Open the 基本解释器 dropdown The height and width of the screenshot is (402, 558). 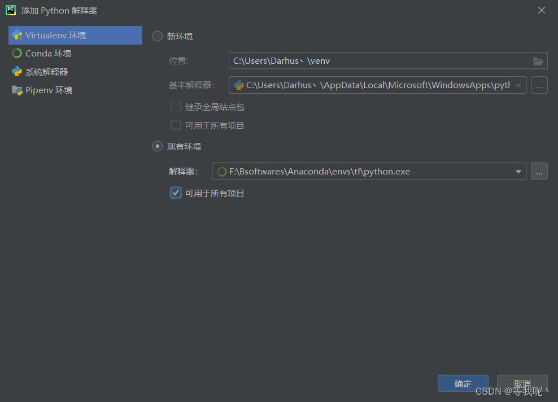click(x=378, y=85)
